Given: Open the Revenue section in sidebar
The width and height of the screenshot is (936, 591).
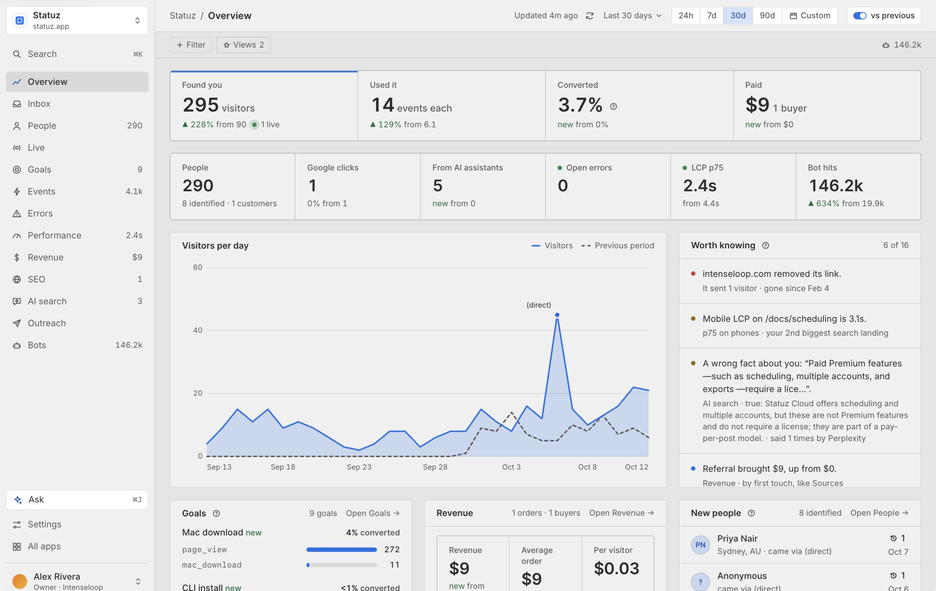Looking at the screenshot, I should (77, 257).
